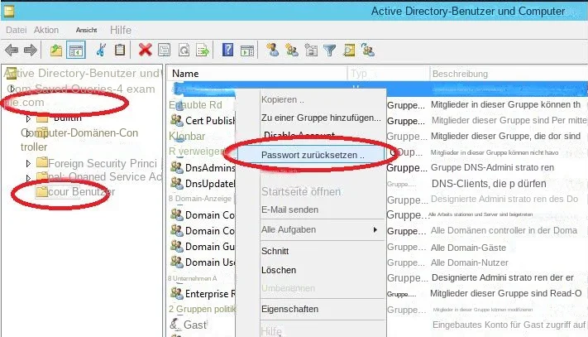The height and width of the screenshot is (337, 588).
Task: Click the user icon beside Gast
Action: click(174, 325)
